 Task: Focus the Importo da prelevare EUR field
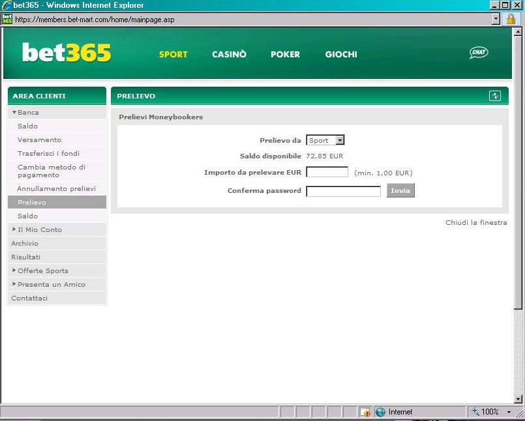pos(327,172)
